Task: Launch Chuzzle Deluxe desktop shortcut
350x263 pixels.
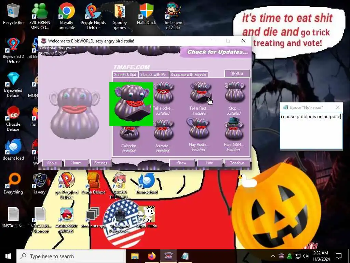Action: [13, 119]
